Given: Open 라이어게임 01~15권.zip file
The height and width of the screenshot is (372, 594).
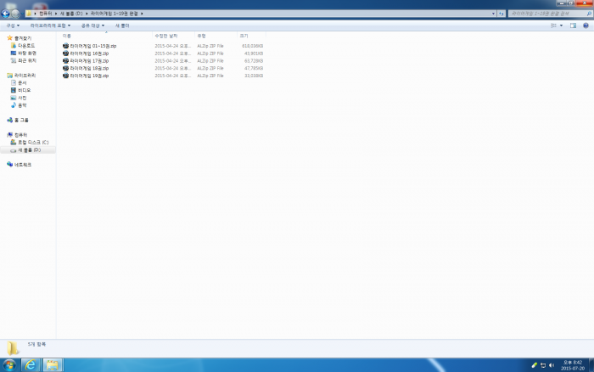Looking at the screenshot, I should click(92, 46).
